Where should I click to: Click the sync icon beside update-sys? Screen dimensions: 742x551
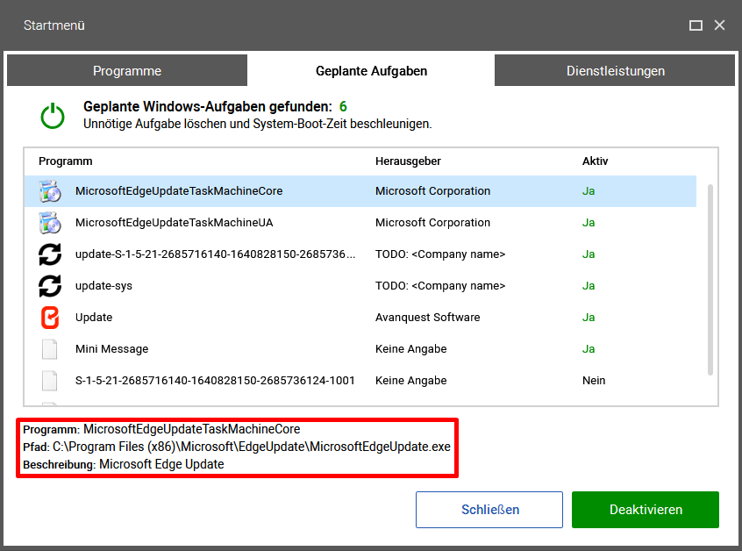click(50, 286)
